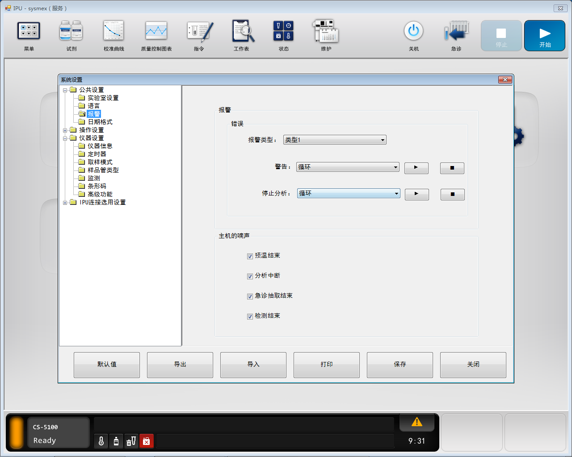Play the 警告 alarm sound
The height and width of the screenshot is (457, 572).
416,168
